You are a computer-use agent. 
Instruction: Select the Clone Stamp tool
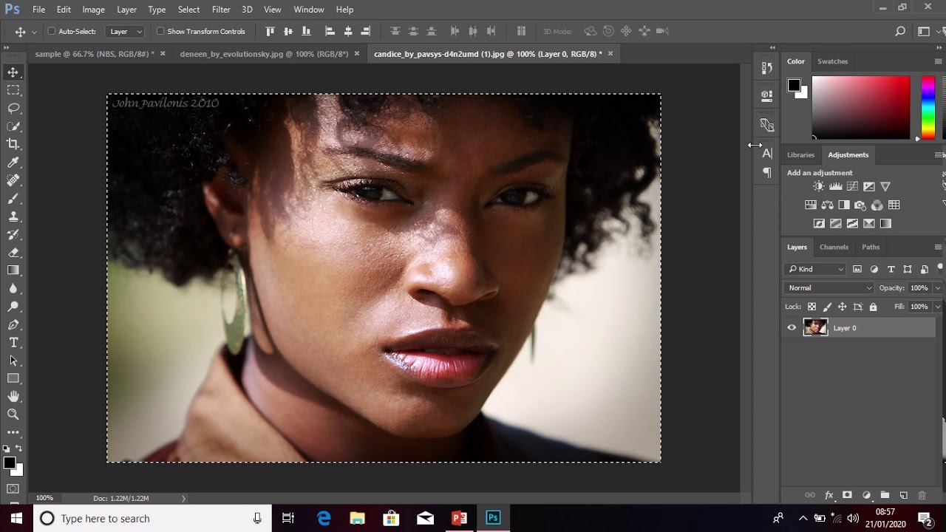(x=13, y=216)
